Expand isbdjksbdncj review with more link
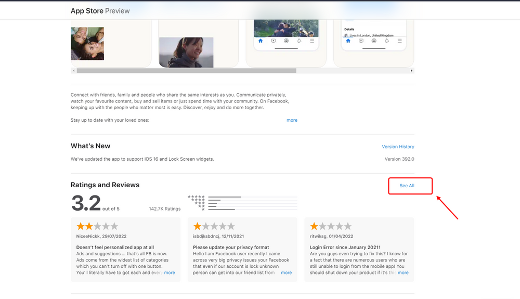The width and height of the screenshot is (520, 299). 286,272
